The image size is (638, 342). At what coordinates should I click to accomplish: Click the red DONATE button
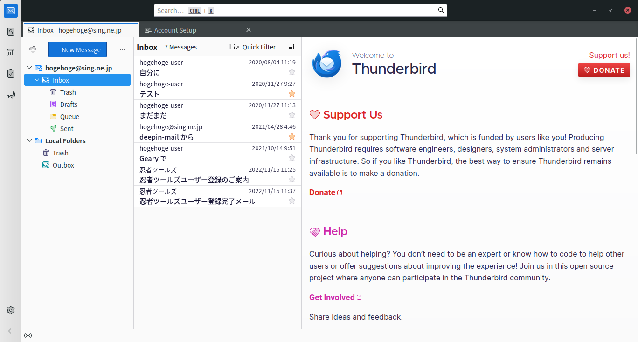click(604, 70)
